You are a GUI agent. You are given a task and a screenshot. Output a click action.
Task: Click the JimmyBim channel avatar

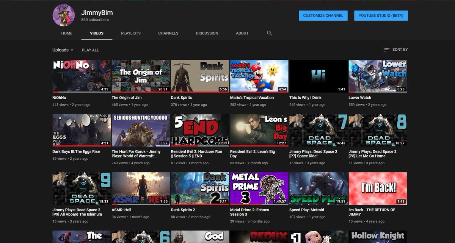point(63,16)
